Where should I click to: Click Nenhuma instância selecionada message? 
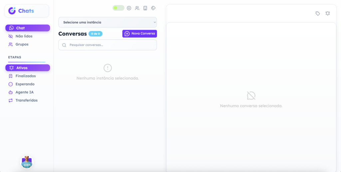108,78
